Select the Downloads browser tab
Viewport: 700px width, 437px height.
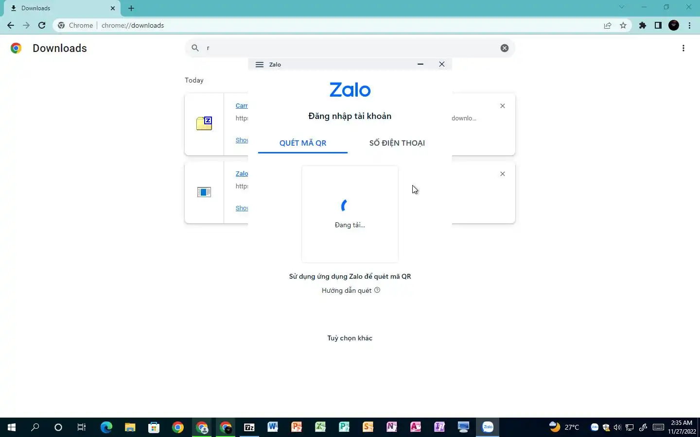coord(62,8)
